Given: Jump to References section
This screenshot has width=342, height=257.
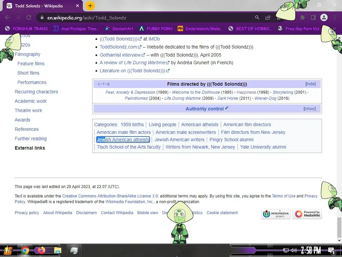Looking at the screenshot, I should point(27,130).
